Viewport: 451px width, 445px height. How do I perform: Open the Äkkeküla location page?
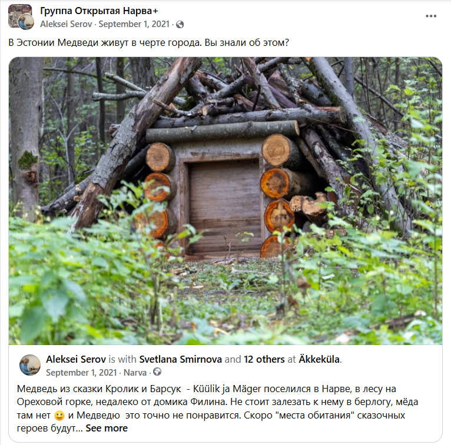tap(319, 359)
